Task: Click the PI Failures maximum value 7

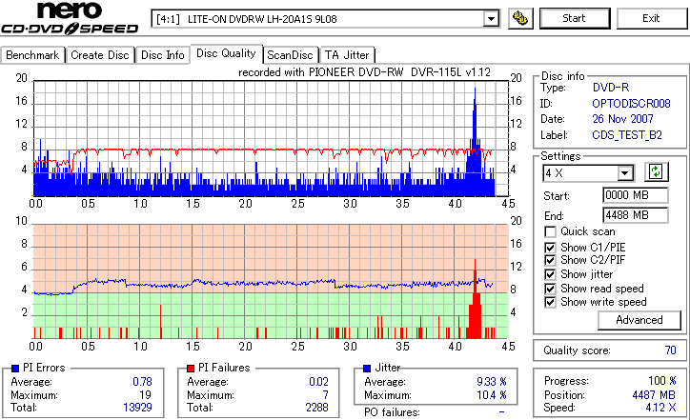Action: coord(325,395)
